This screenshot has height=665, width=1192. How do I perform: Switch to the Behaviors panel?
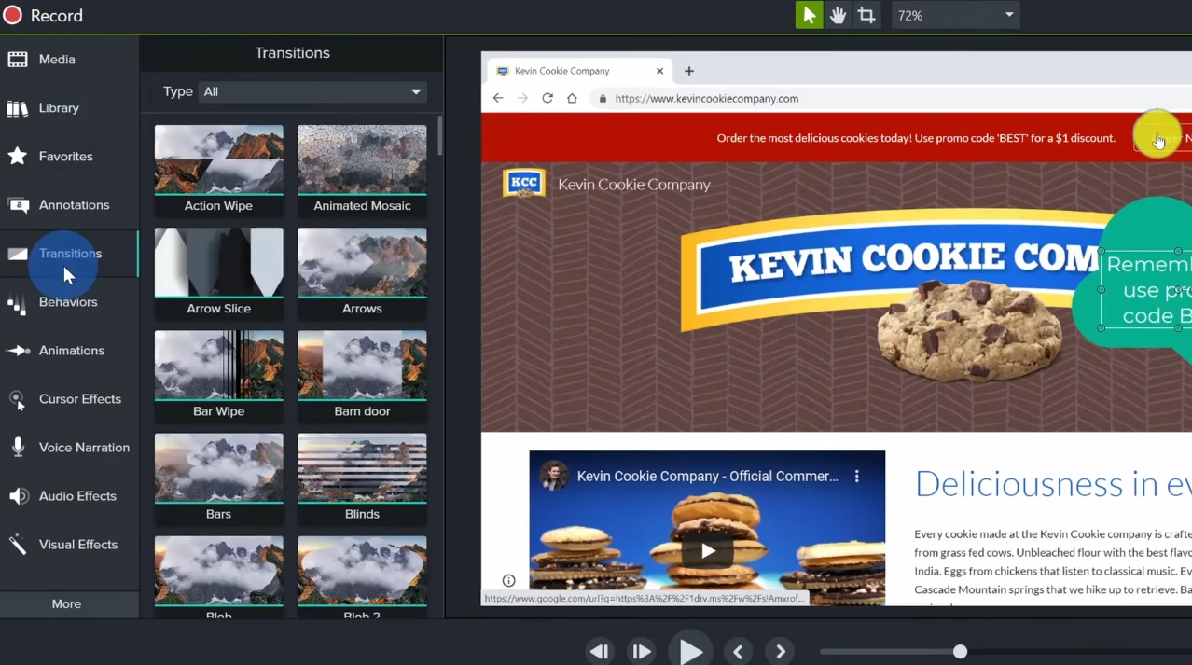click(x=68, y=301)
